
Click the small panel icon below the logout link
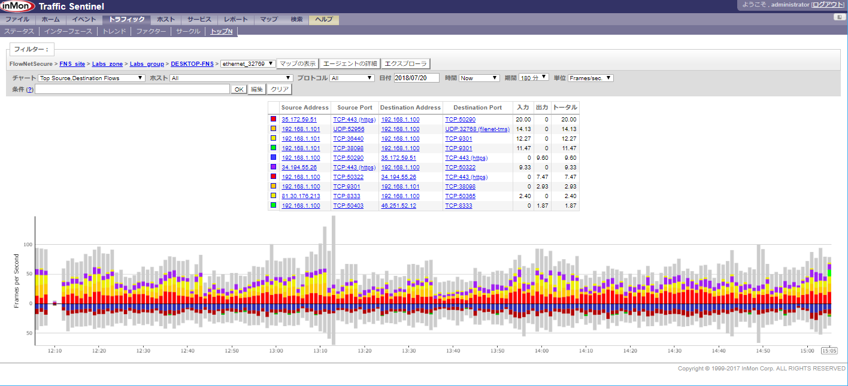840,17
